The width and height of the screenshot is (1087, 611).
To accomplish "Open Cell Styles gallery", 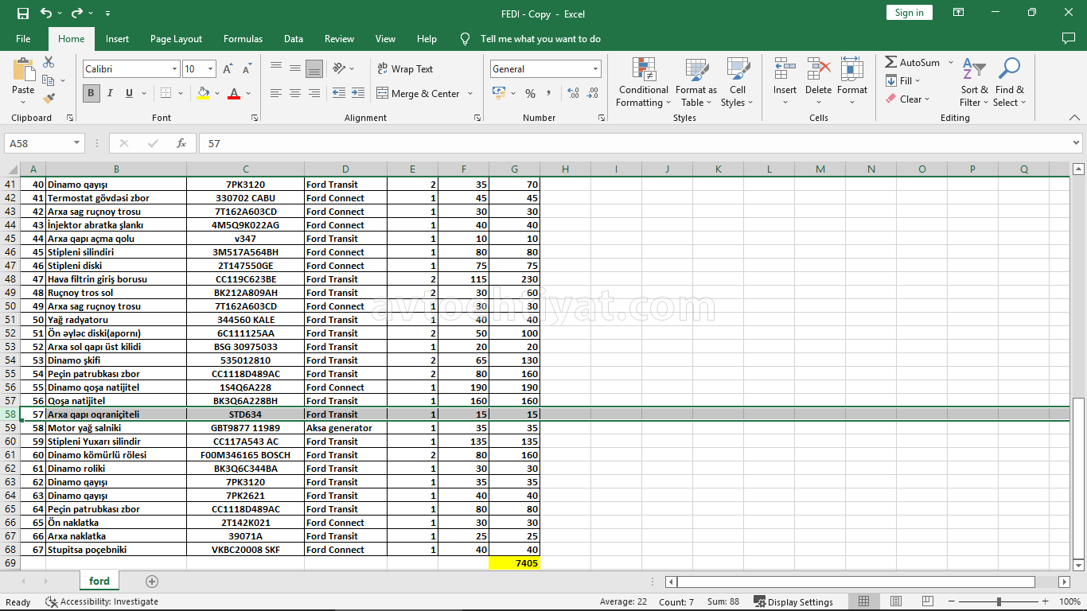I will click(x=738, y=83).
